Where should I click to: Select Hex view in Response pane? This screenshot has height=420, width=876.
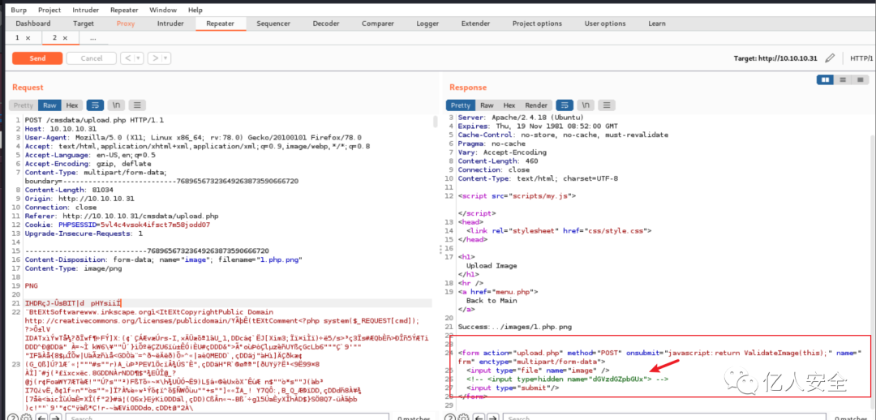[x=509, y=105]
